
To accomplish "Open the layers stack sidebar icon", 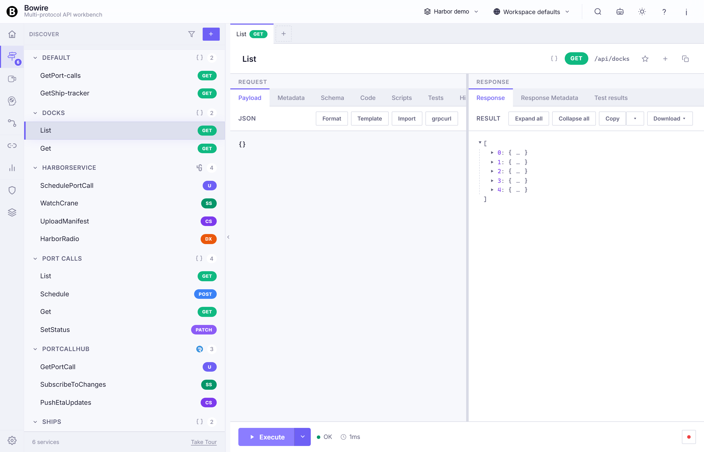I will coord(12,212).
